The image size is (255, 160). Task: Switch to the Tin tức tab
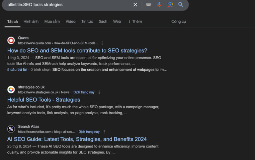87,22
